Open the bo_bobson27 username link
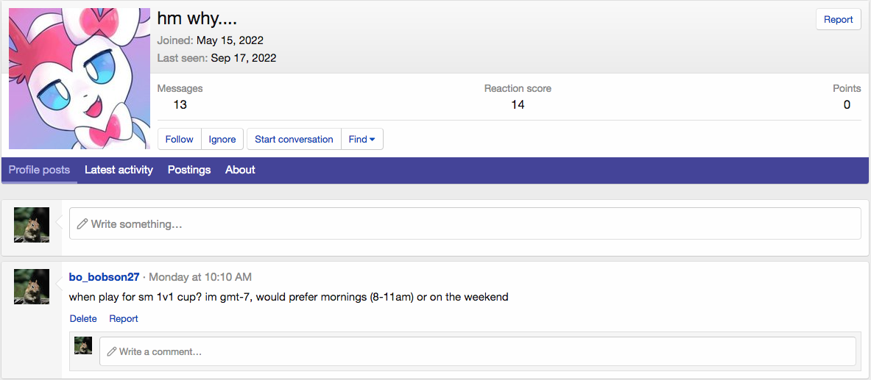 pyautogui.click(x=104, y=277)
